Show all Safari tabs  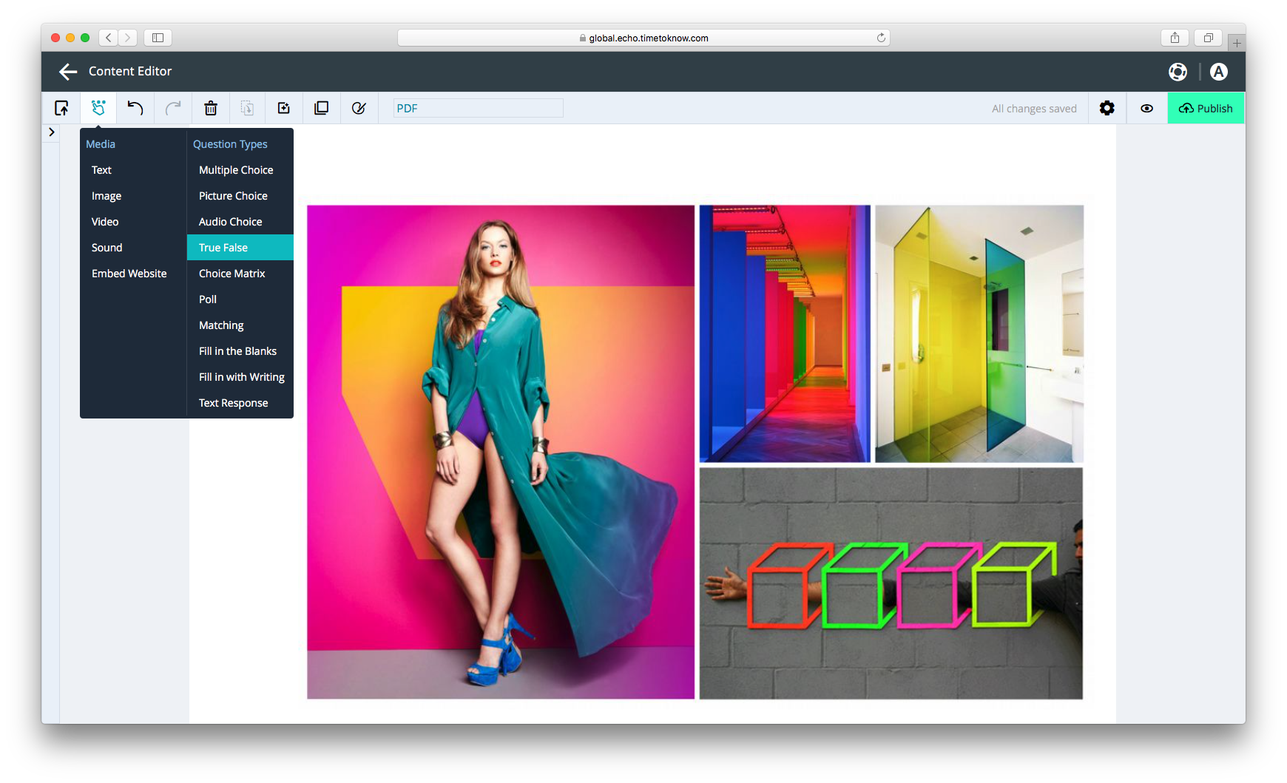coord(1208,38)
